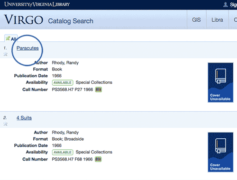This screenshot has height=180, width=237.
Task: Click the Paracutes Cover Unavailable thumbnail
Action: [220, 82]
